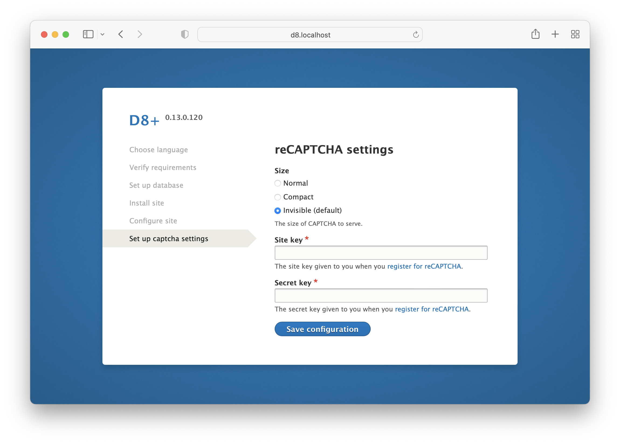This screenshot has width=620, height=444.
Task: Open the reCAPTCHA register link under Site key
Action: pos(424,266)
